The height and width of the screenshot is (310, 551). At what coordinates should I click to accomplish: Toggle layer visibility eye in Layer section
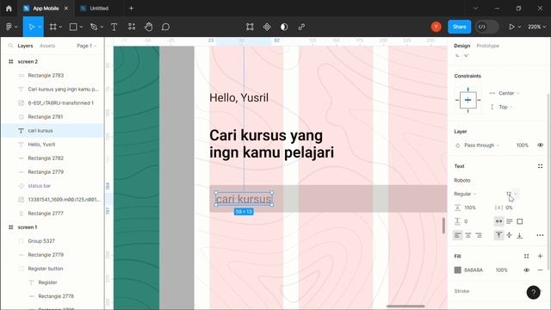coord(540,145)
